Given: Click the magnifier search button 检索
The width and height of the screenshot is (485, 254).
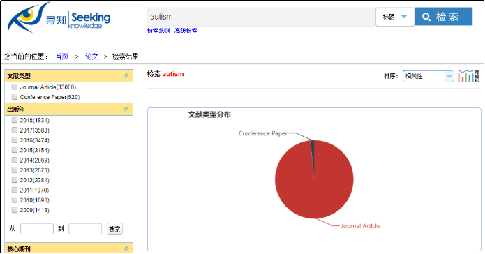Looking at the screenshot, I should [443, 16].
